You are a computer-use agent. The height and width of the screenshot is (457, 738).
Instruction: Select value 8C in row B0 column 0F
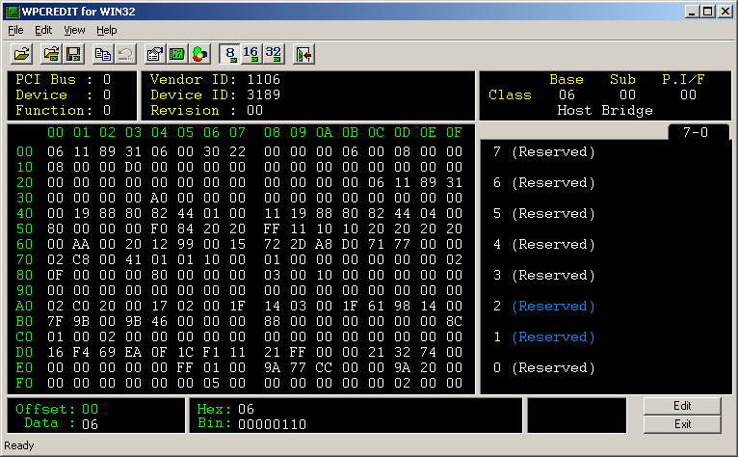click(454, 321)
